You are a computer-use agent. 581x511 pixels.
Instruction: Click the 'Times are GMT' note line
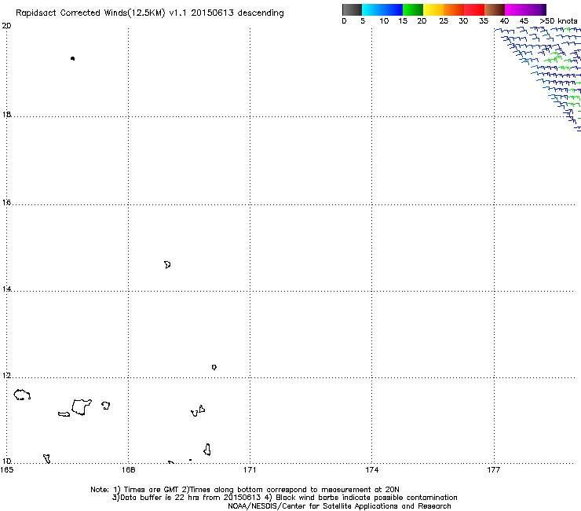tap(245, 490)
